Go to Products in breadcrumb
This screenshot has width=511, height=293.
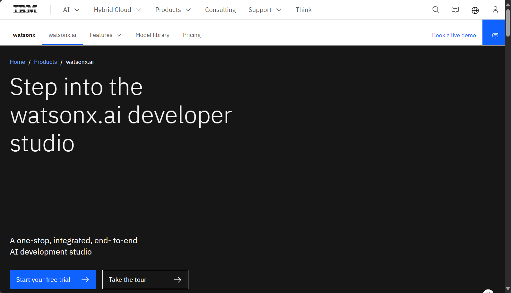coord(45,62)
